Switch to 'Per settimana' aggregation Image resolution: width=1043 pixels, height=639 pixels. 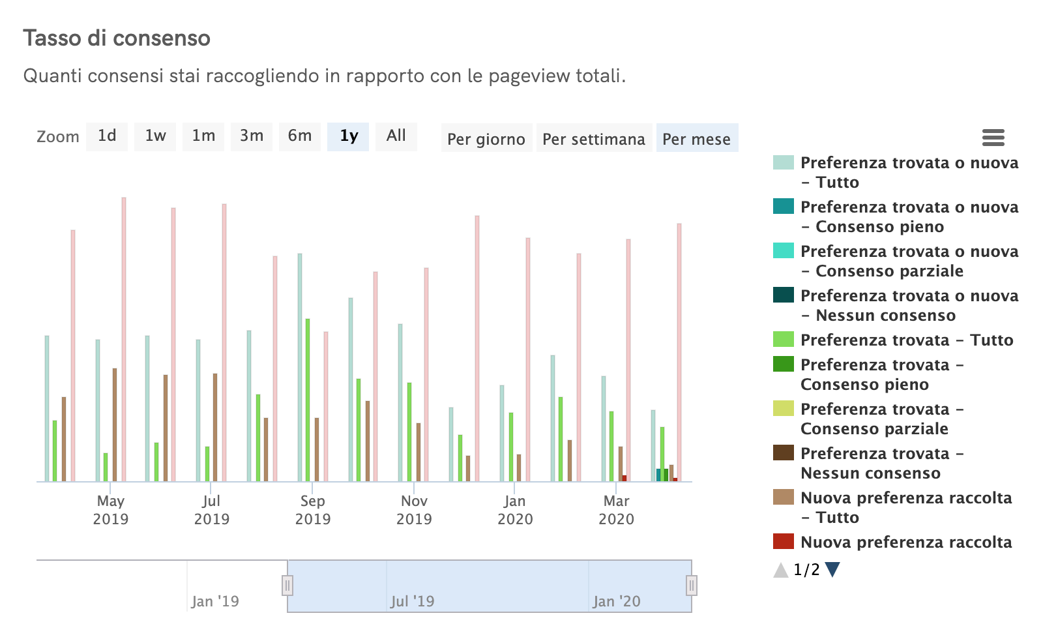(594, 139)
